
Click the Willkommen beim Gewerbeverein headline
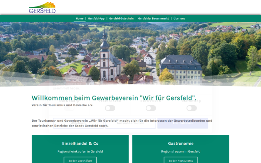click(x=114, y=98)
